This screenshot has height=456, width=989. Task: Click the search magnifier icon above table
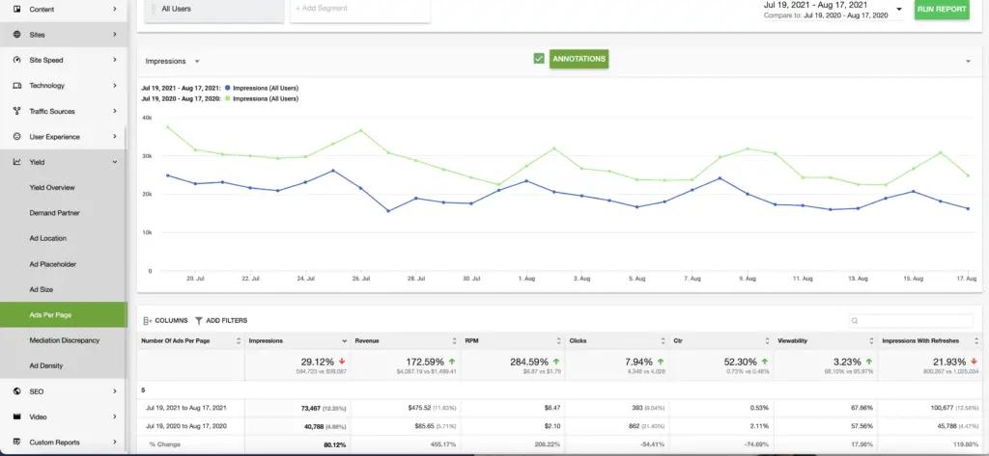coord(855,321)
